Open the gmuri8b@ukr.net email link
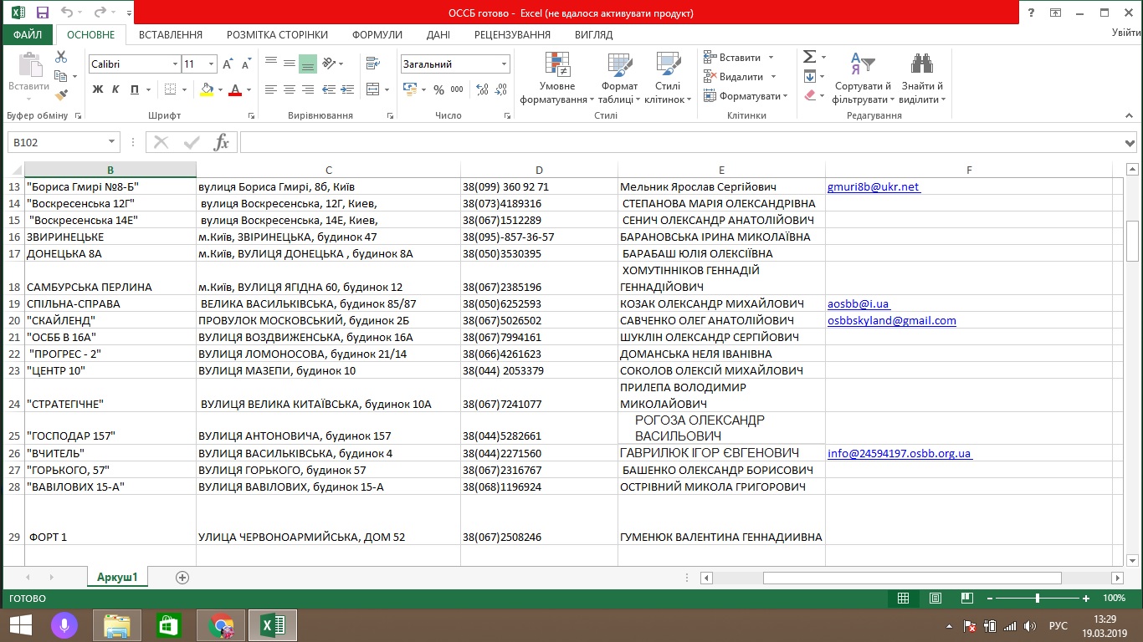The image size is (1143, 642). coord(874,186)
